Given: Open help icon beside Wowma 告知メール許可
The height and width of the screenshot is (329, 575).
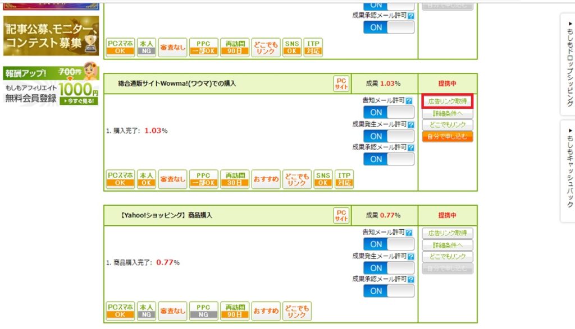Looking at the screenshot, I should (409, 101).
